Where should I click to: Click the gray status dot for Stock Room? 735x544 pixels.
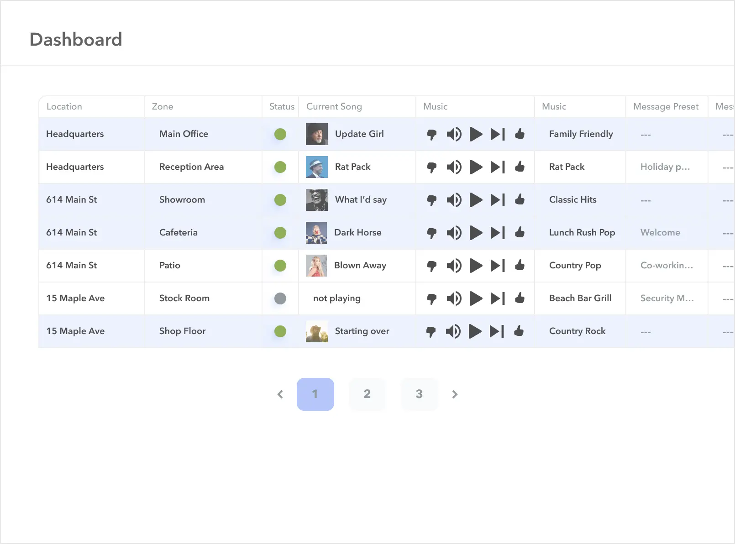pos(280,298)
